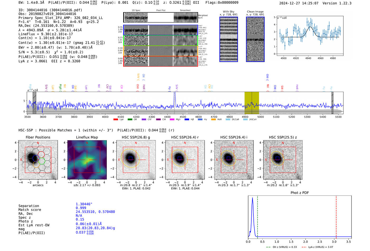This screenshot has height=251, width=370.
Task: Click the Fiber Positions cutout image
Action: (38, 160)
